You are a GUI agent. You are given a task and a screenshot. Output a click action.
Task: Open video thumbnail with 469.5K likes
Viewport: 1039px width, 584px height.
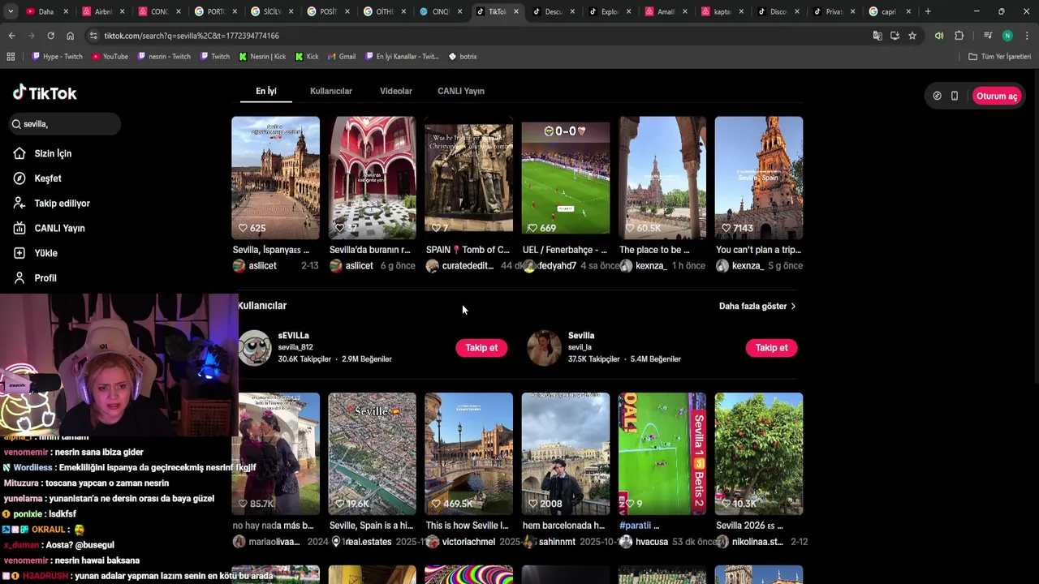coord(469,454)
